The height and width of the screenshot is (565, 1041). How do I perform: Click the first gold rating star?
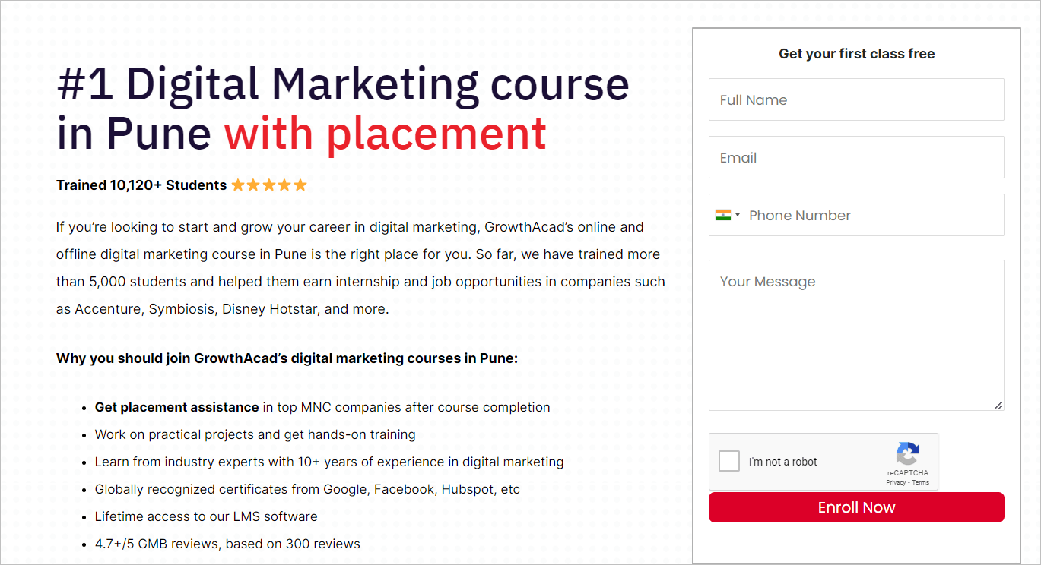coord(238,185)
